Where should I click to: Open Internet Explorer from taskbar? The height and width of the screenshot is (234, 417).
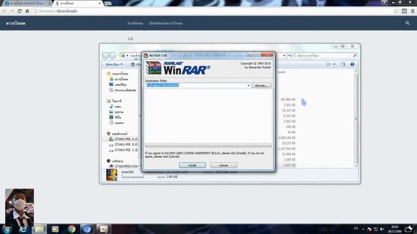click(23, 229)
